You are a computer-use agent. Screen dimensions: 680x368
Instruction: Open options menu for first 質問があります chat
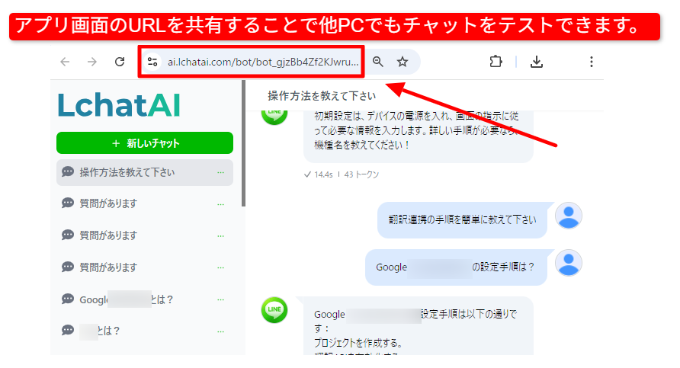pos(221,204)
